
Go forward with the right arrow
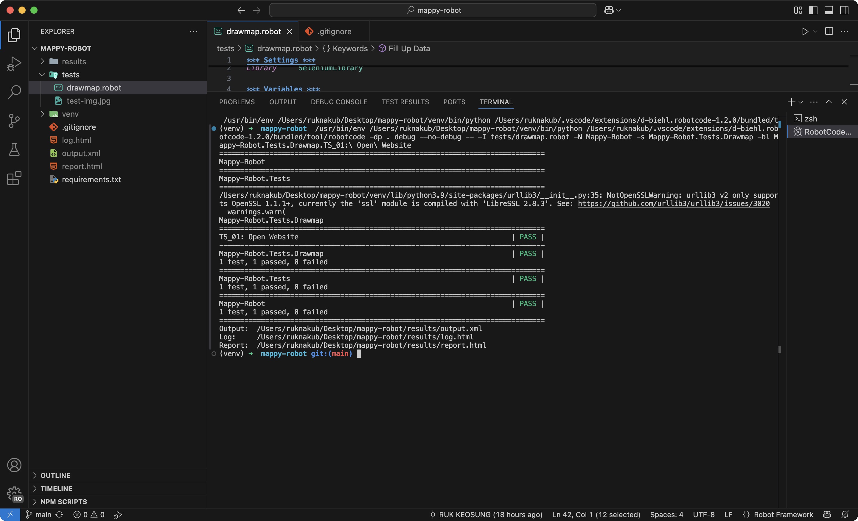(x=257, y=10)
